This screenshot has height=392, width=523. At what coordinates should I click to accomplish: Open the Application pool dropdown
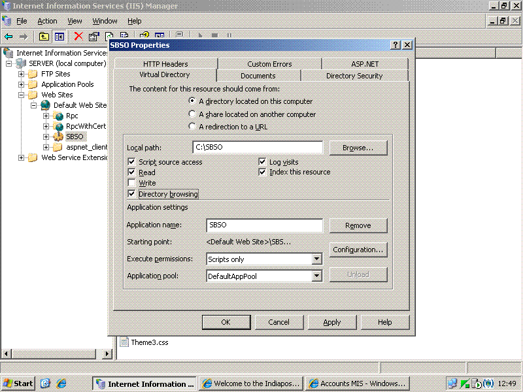coord(317,276)
